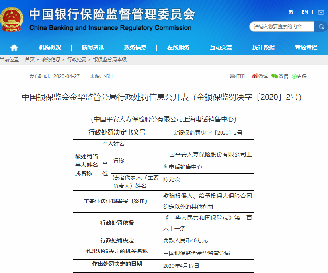Click the 行政处罚决定书文号 header cell
The width and height of the screenshot is (328, 273).
point(117,133)
